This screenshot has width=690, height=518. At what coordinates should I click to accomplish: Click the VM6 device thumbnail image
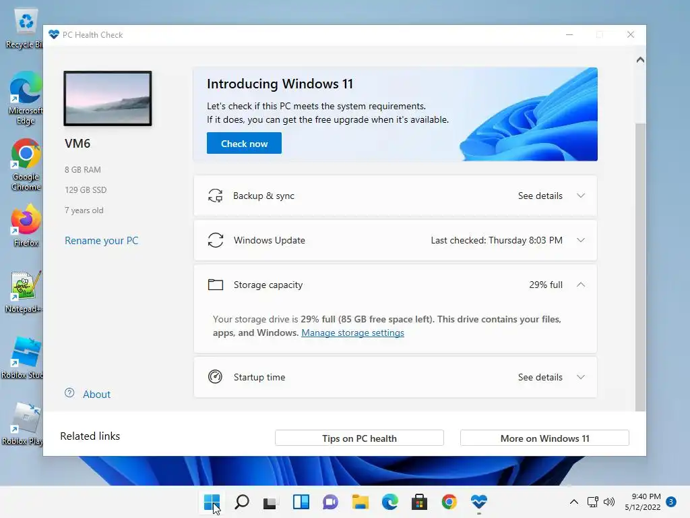pyautogui.click(x=108, y=98)
